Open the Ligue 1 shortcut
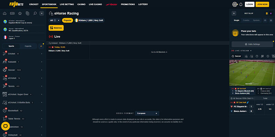The width and height of the screenshot is (275, 137). (x=23, y=37)
